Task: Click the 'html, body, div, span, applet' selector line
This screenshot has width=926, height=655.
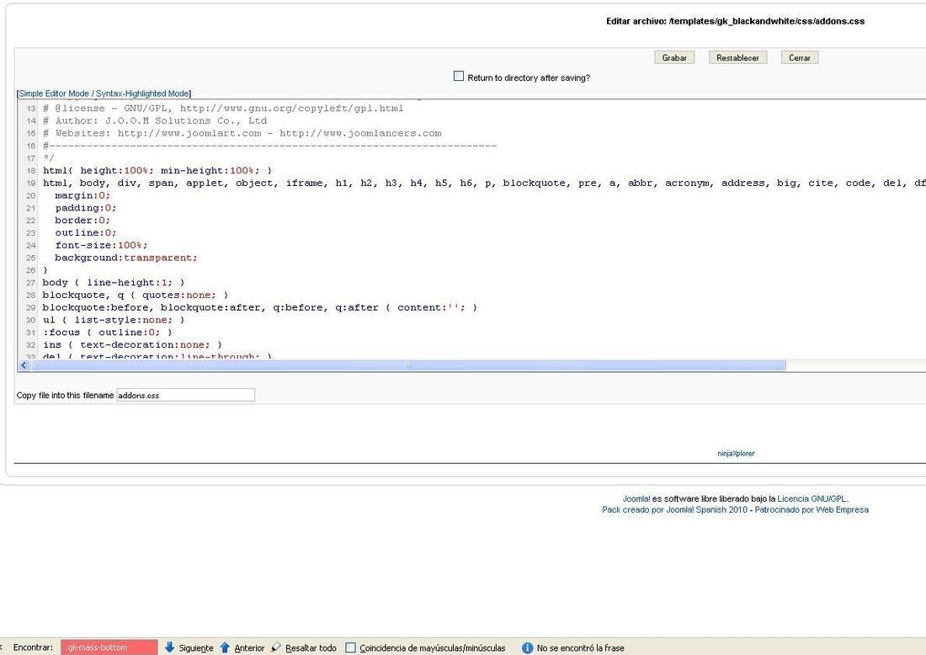Action: [x=484, y=183]
